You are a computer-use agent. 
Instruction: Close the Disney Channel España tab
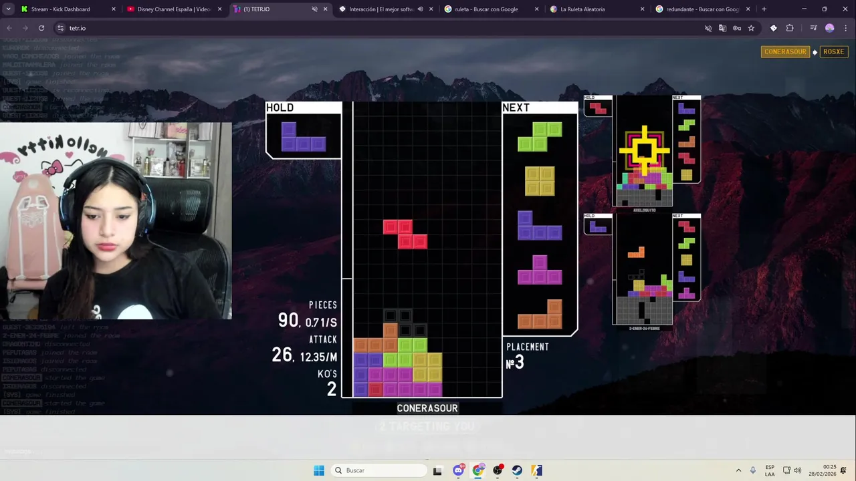pos(219,9)
